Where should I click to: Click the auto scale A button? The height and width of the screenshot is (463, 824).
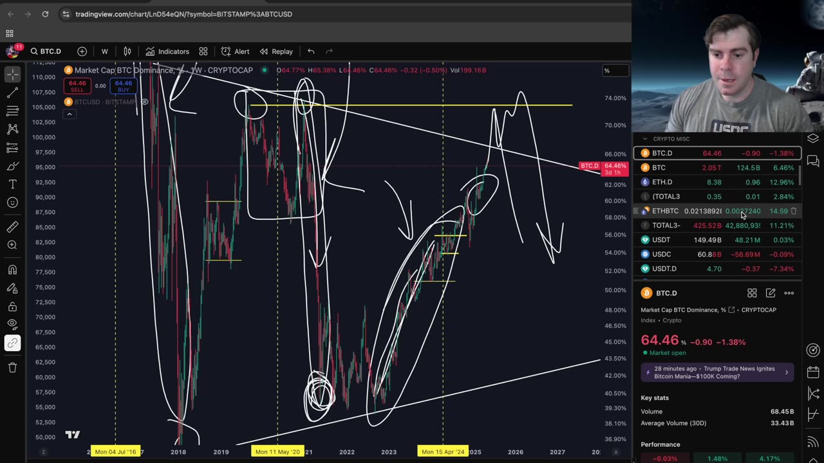point(616,452)
